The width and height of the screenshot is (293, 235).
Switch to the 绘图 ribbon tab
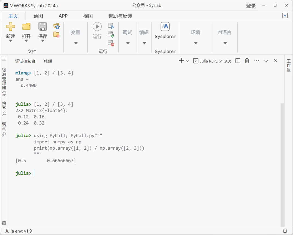(x=38, y=16)
